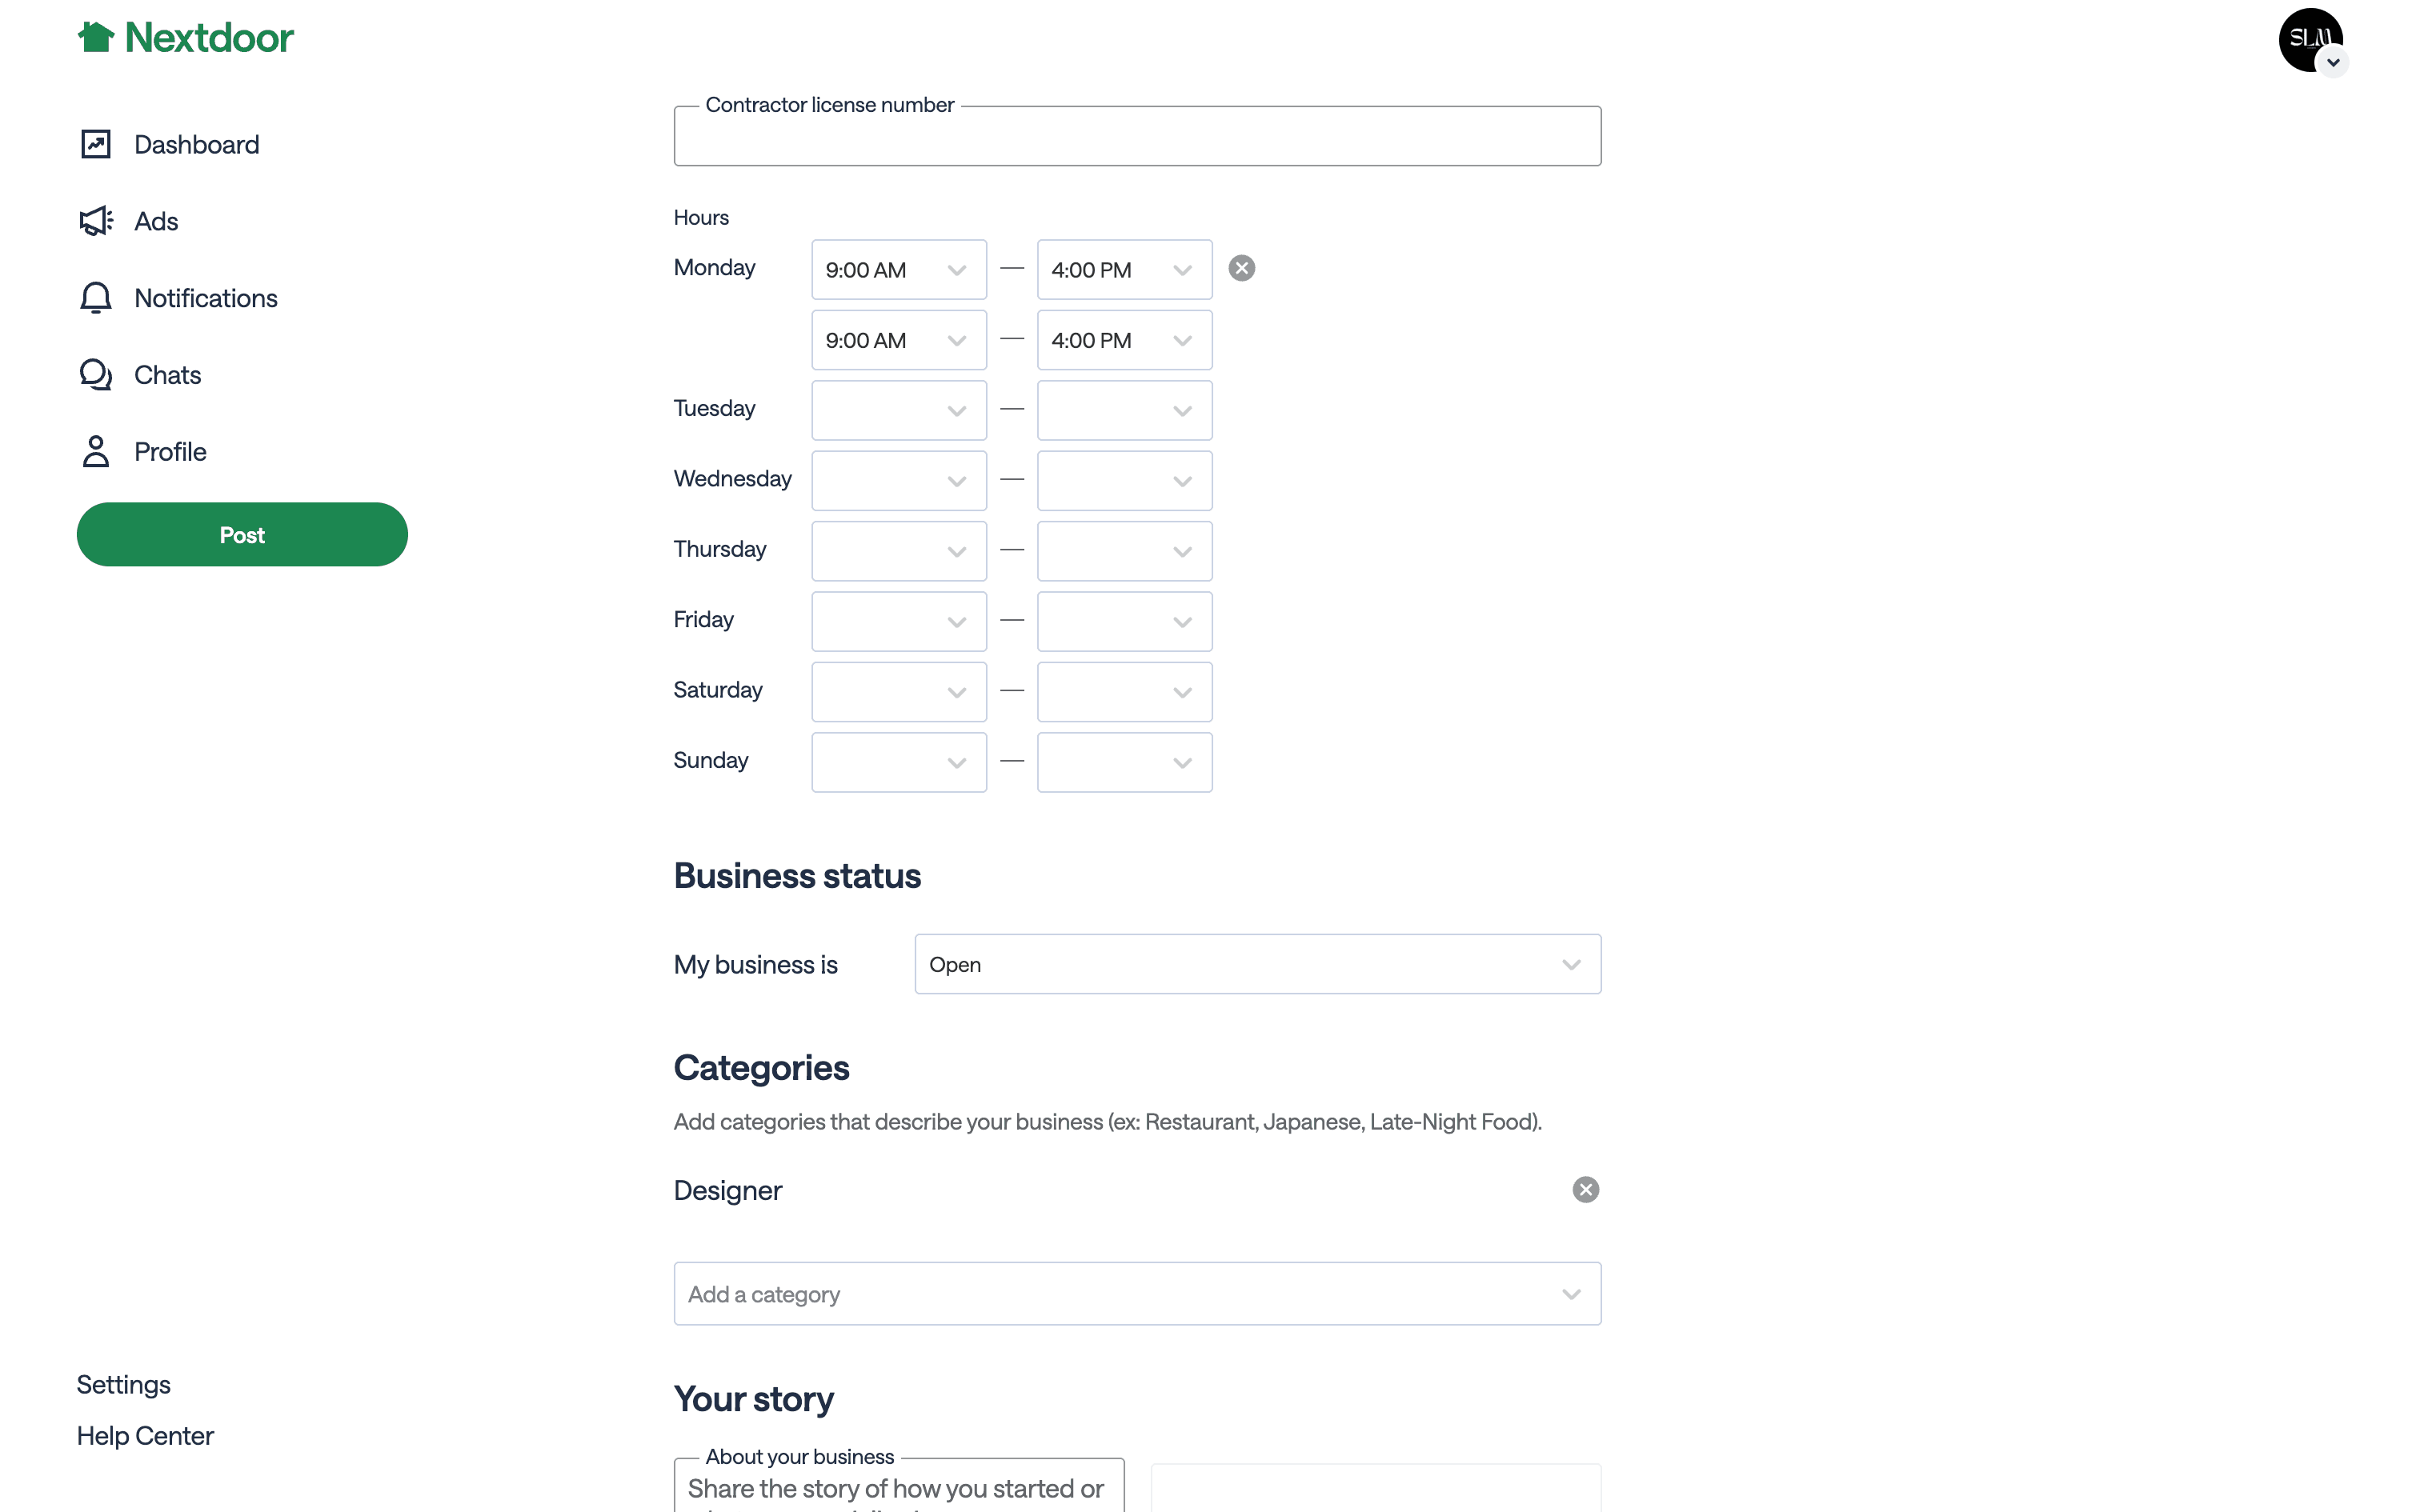Go to Settings
The width and height of the screenshot is (2420, 1512).
coord(124,1384)
